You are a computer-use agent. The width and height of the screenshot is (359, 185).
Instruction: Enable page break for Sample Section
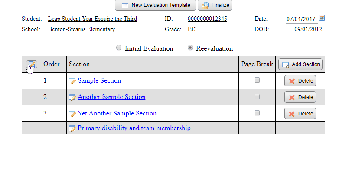click(x=257, y=80)
